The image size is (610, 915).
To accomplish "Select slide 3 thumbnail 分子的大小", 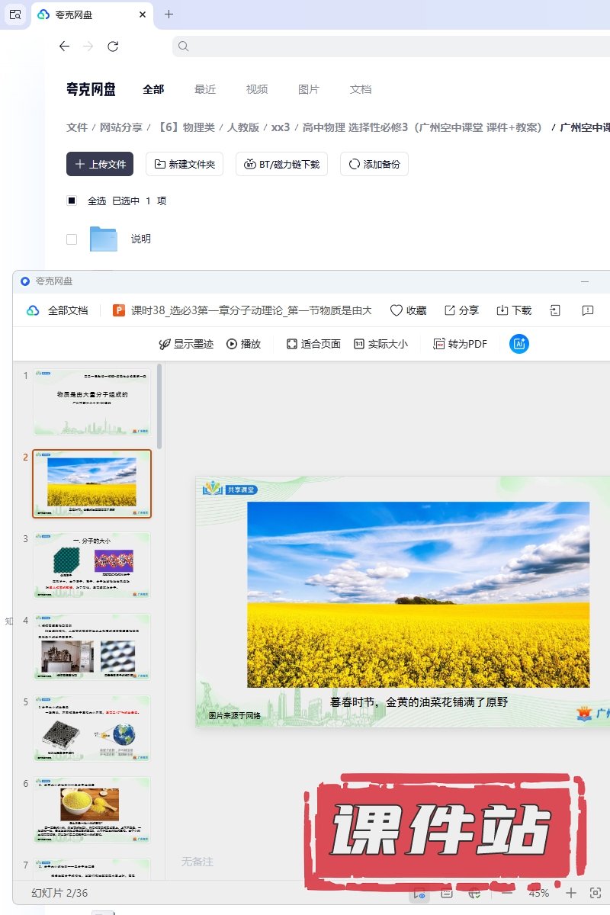I will [91, 565].
